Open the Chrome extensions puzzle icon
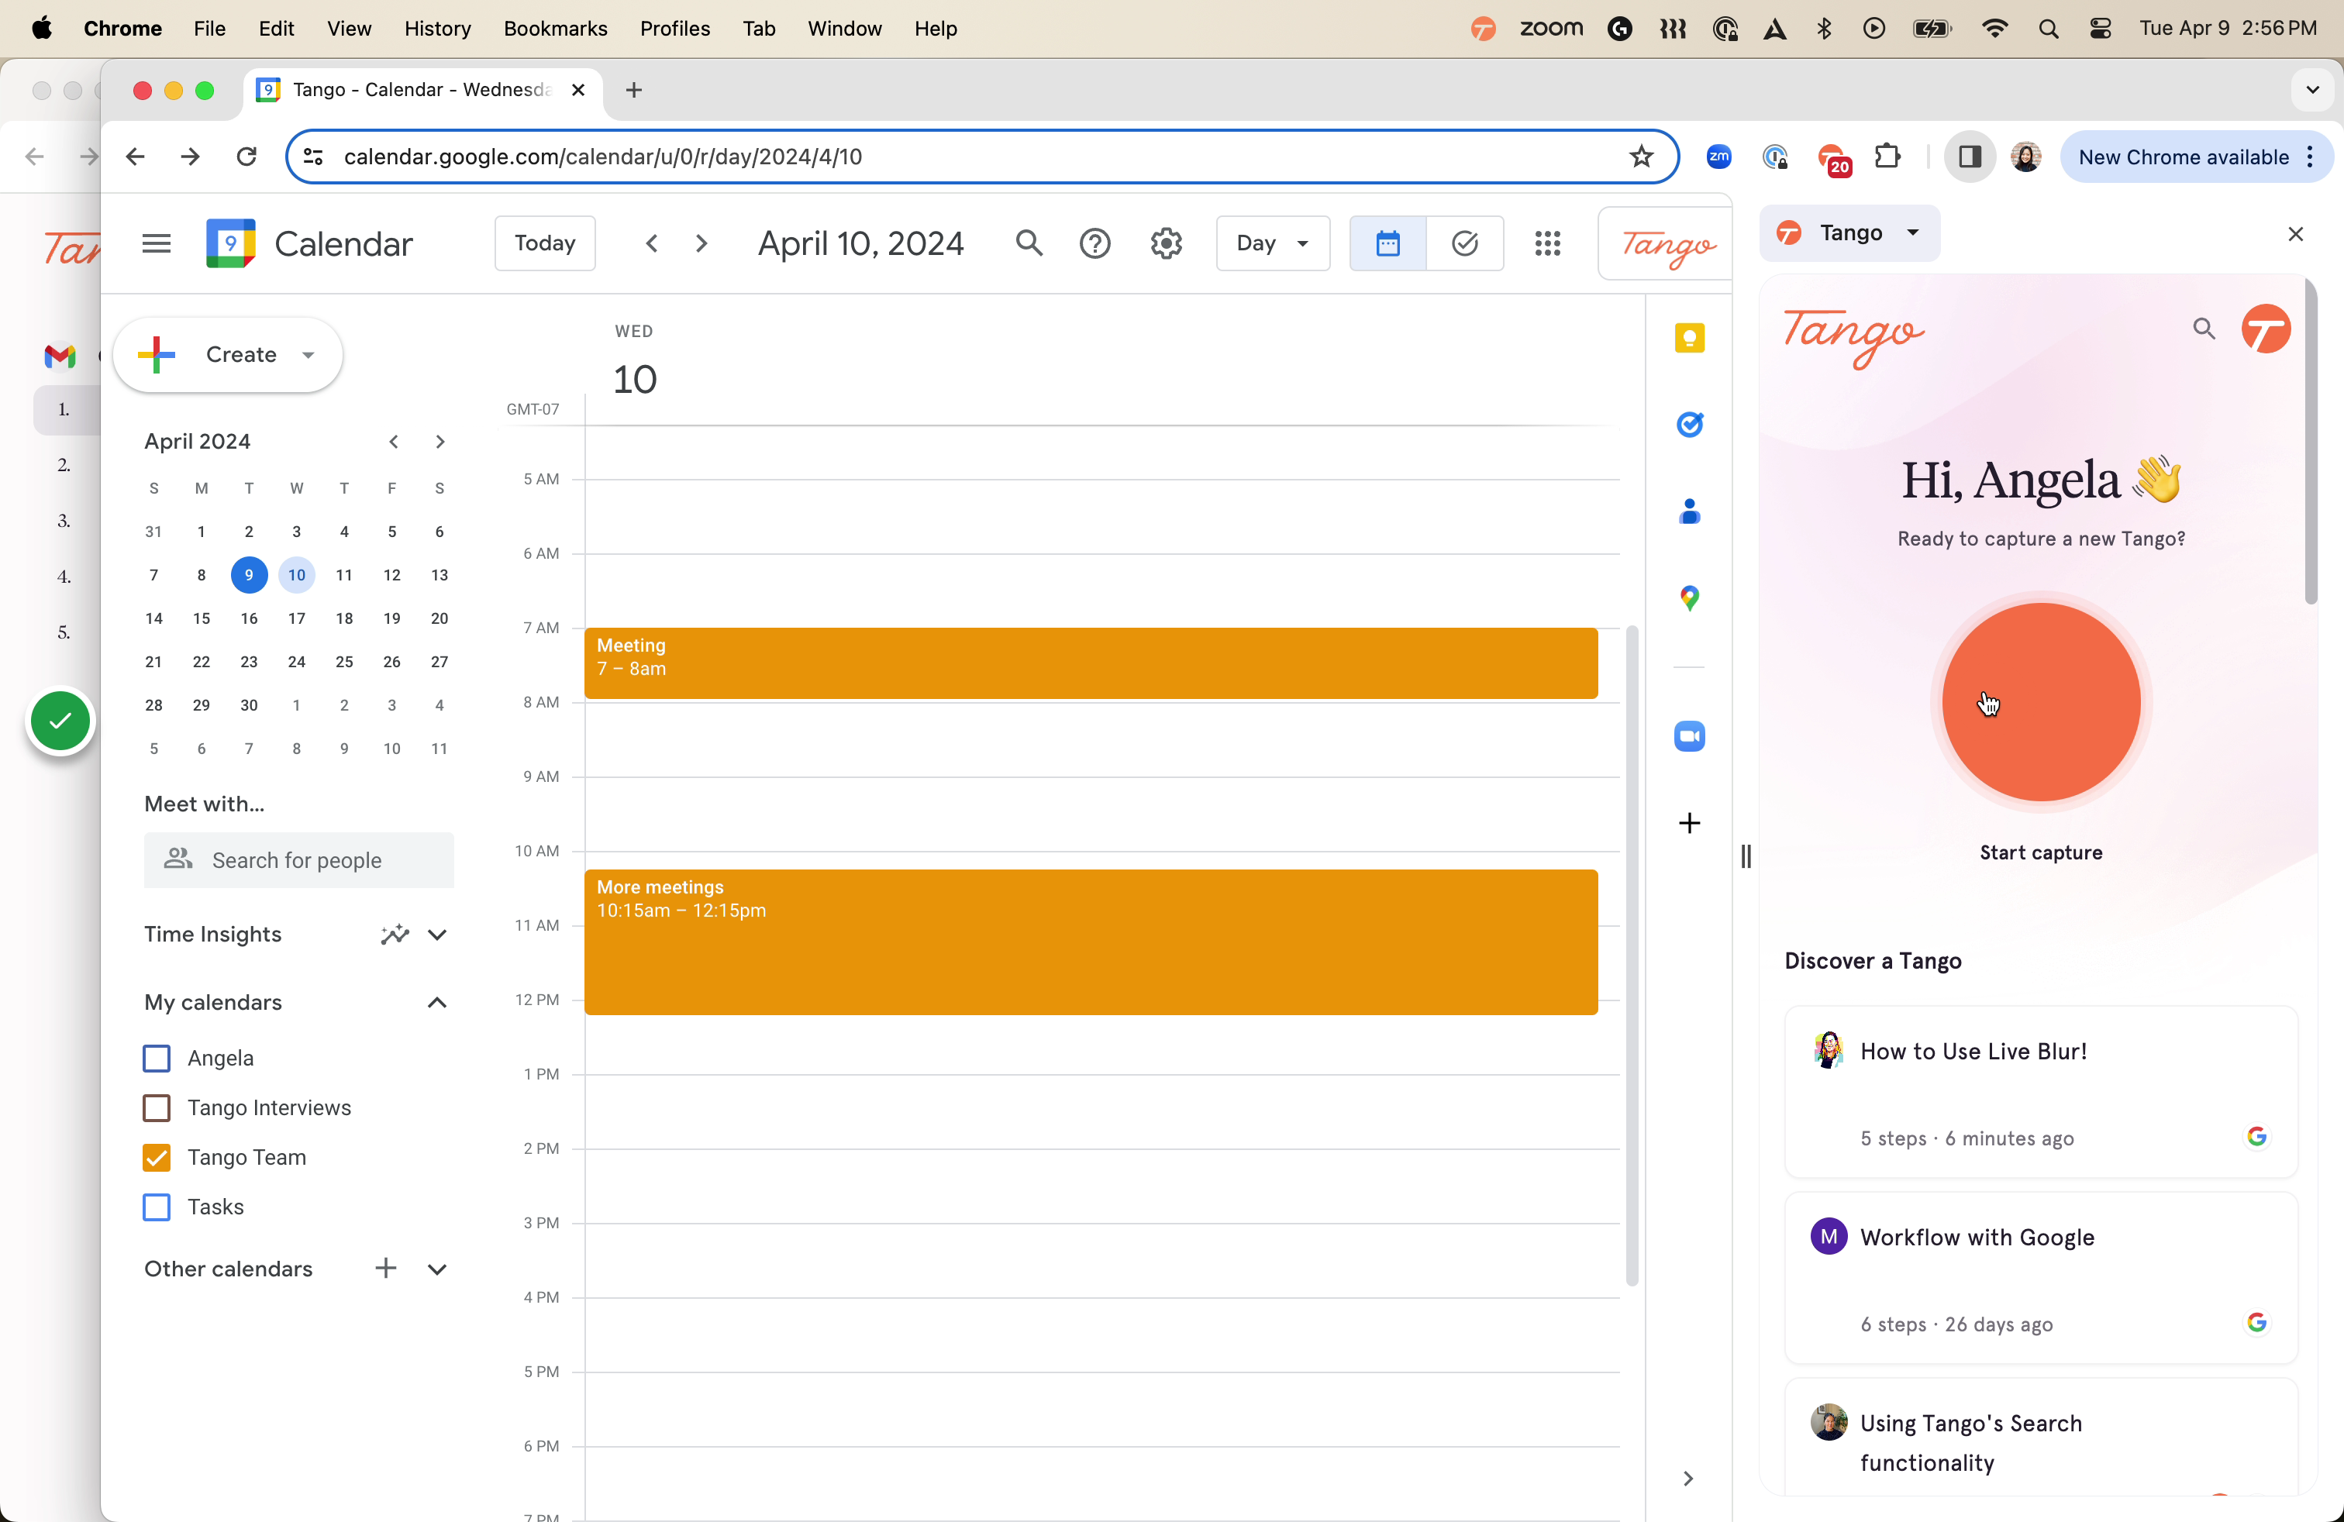This screenshot has height=1522, width=2344. pos(1888,157)
